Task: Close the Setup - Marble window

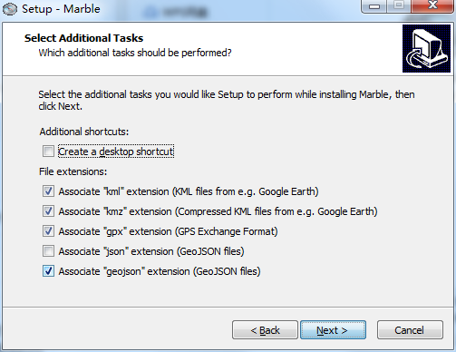Action: pos(432,5)
